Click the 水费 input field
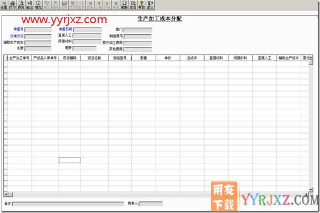 tap(38, 49)
